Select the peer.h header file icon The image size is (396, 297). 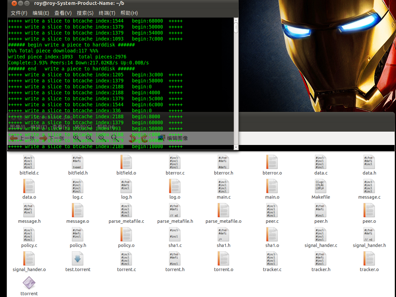click(x=321, y=210)
